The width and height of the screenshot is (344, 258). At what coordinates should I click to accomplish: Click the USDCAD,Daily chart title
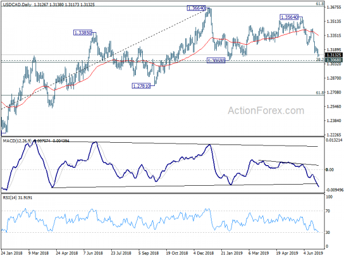point(17,5)
